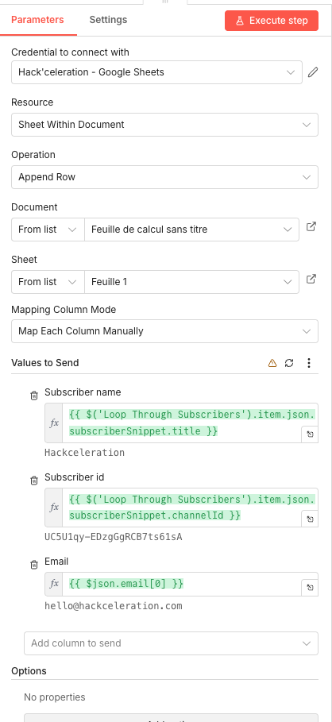The image size is (332, 722).
Task: Expand the Add column to send dropdown
Action: (x=171, y=643)
